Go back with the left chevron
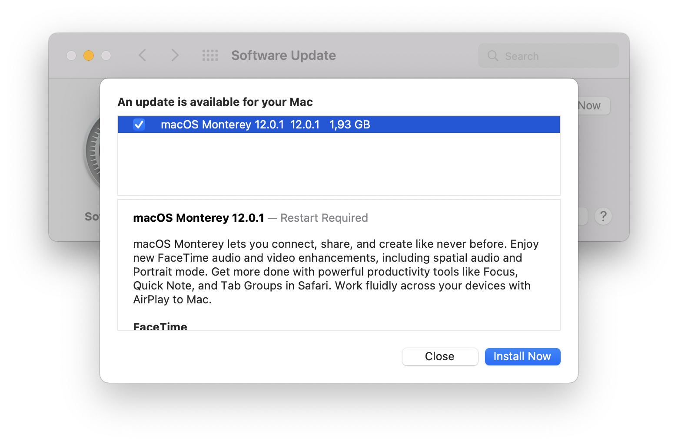678x447 pixels. pos(143,55)
